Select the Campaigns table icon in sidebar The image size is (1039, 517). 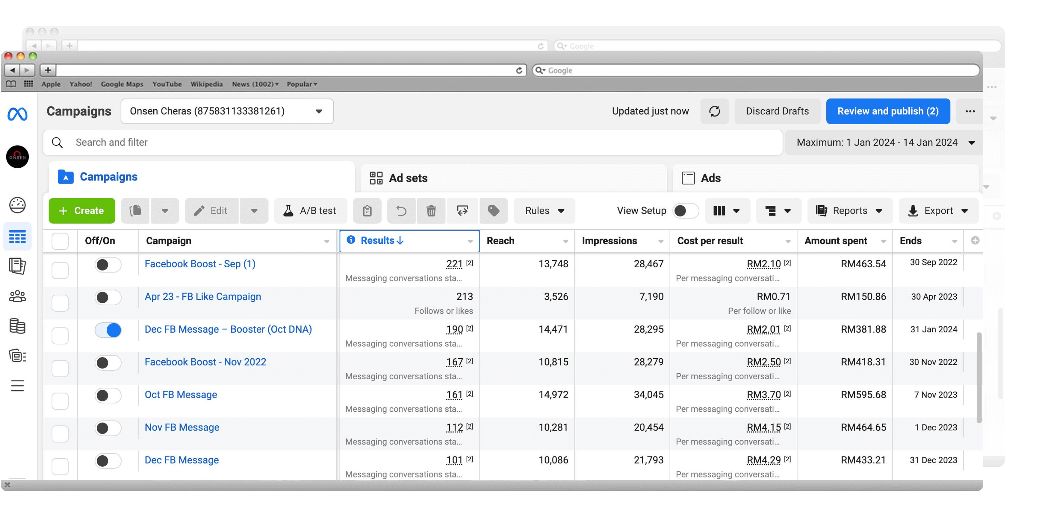(17, 237)
